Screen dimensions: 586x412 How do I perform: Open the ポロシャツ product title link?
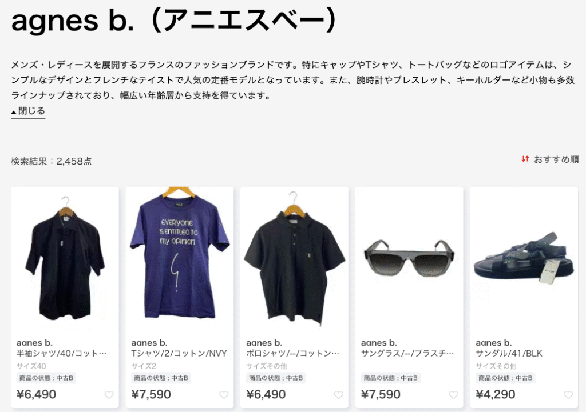point(292,353)
